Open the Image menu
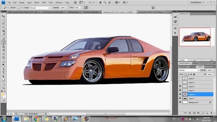 (x=21, y=2)
